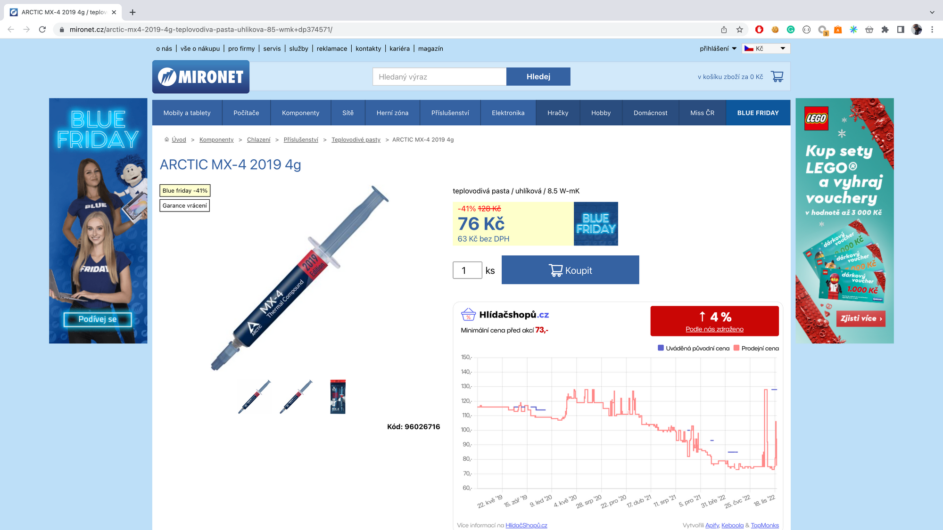Toggle the Uváděná původní cena legend

[694, 348]
